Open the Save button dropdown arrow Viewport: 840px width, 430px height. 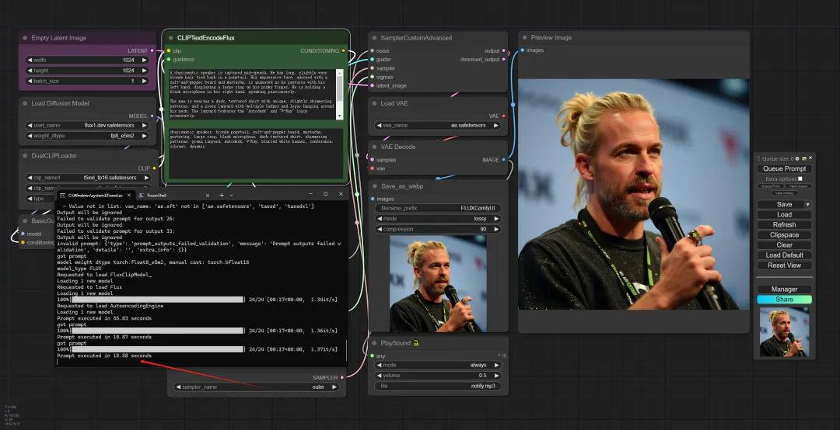[x=807, y=204]
